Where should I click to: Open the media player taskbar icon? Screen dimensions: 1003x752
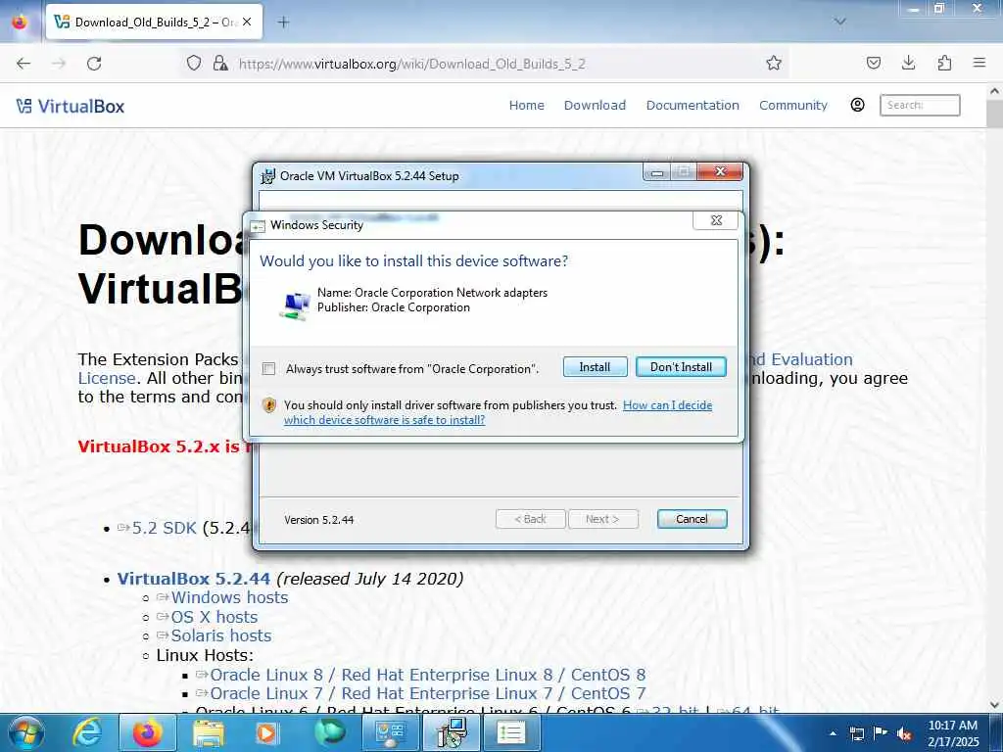[x=266, y=733]
